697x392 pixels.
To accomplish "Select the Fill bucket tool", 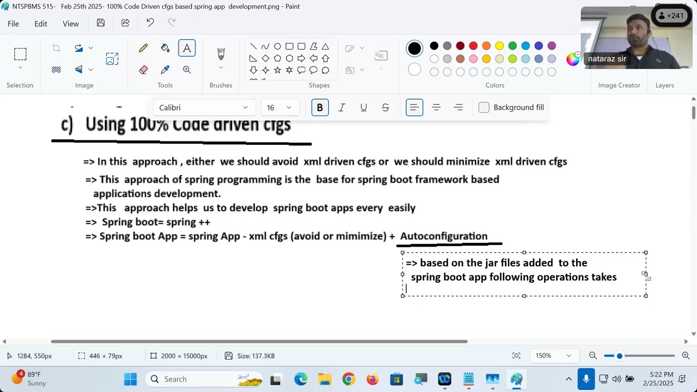I will pyautogui.click(x=165, y=48).
